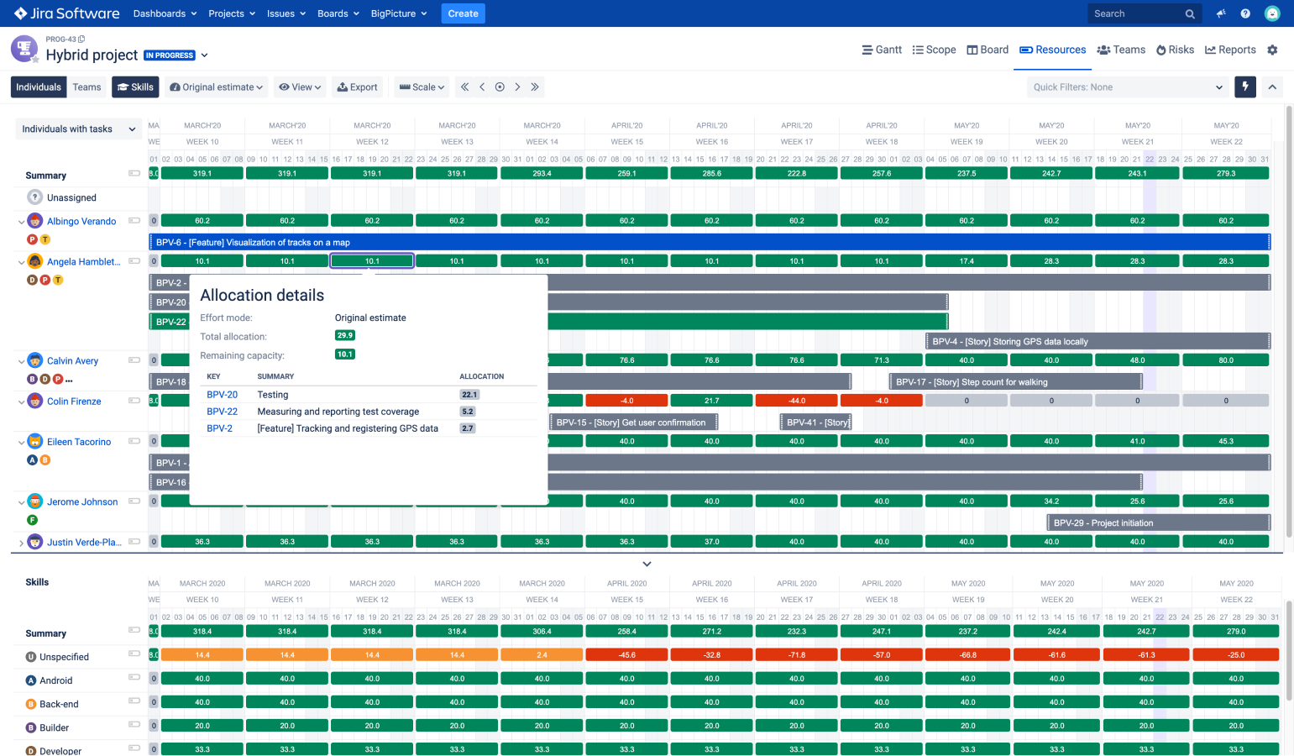Open the Angela Hamblet profile link

click(83, 262)
